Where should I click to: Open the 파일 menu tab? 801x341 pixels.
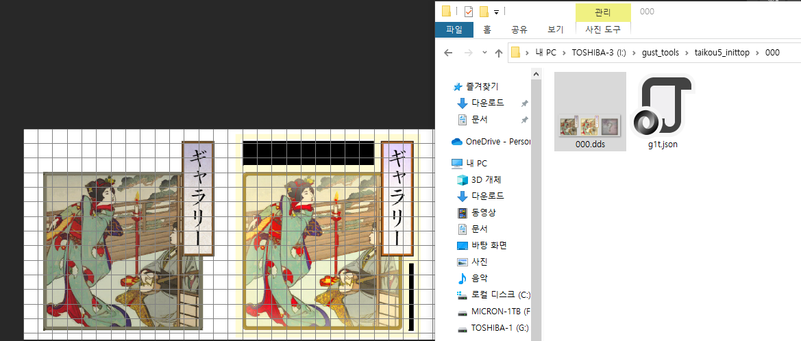[454, 29]
